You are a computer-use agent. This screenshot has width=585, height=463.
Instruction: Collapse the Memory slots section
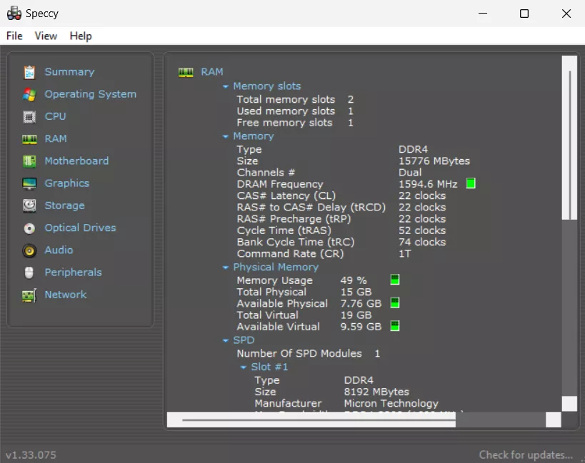click(226, 86)
